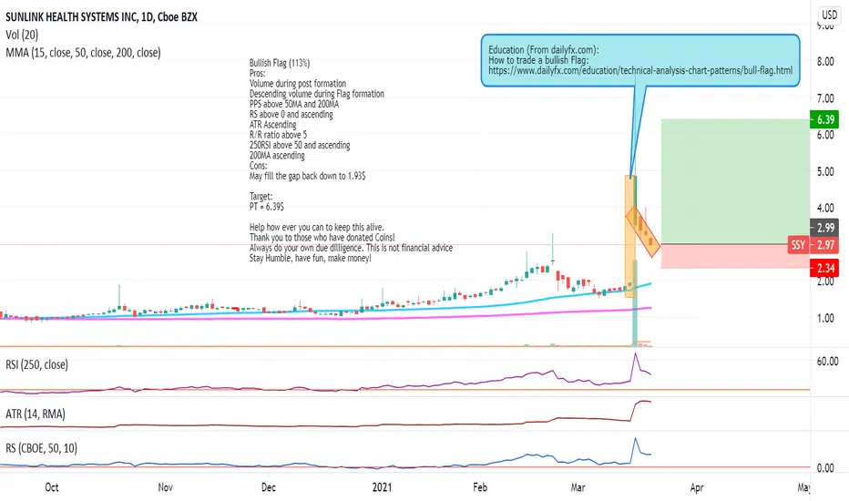849x501 pixels.
Task: Click the 60.00 RSI axis label
Action: point(827,362)
